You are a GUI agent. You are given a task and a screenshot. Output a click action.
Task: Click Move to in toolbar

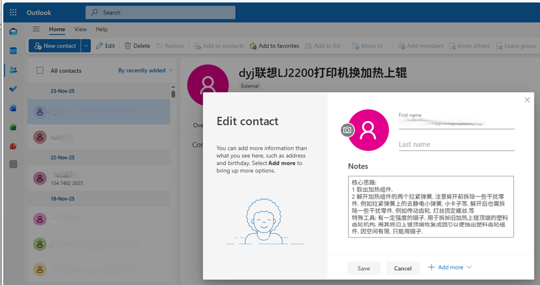coord(370,46)
